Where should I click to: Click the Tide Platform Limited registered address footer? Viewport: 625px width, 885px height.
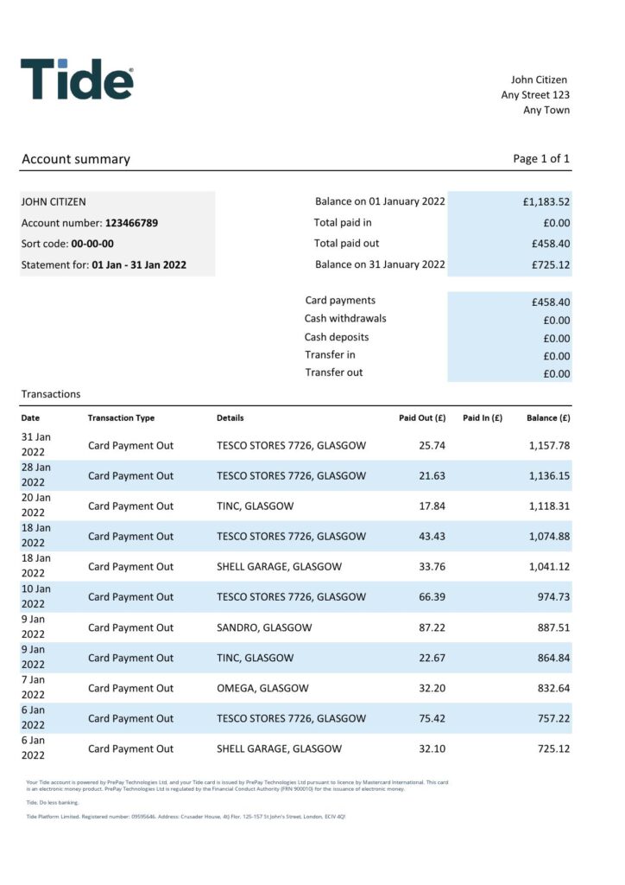[x=186, y=816]
